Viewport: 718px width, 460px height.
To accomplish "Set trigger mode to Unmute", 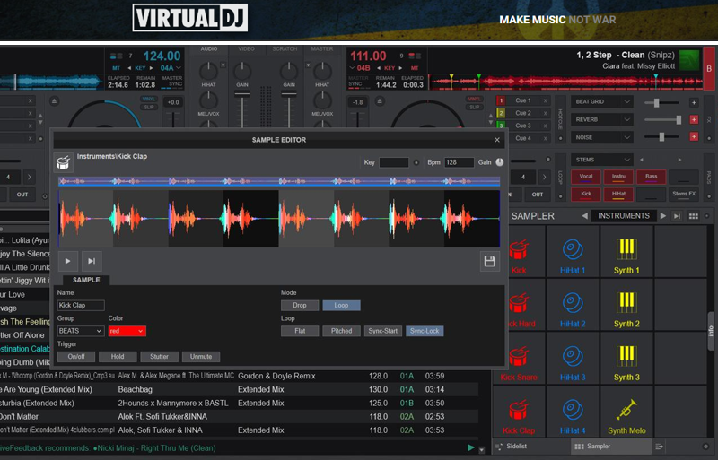I will (200, 357).
